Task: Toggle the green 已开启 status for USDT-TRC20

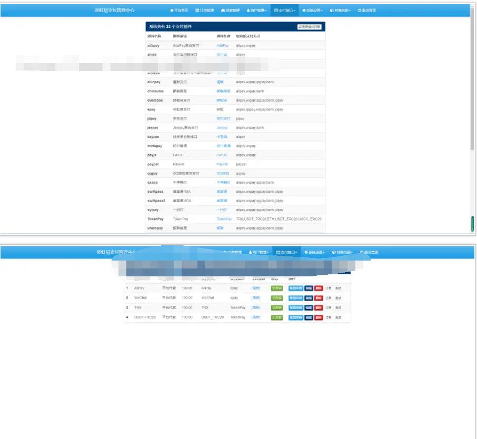Action: (277, 317)
